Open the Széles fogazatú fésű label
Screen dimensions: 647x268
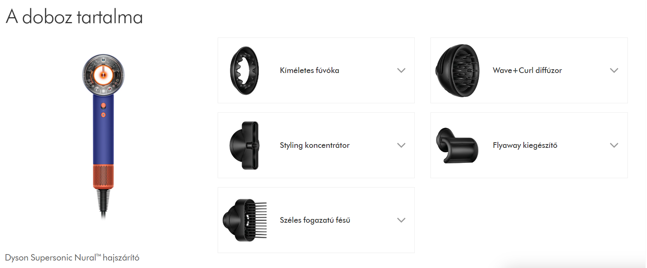(315, 220)
